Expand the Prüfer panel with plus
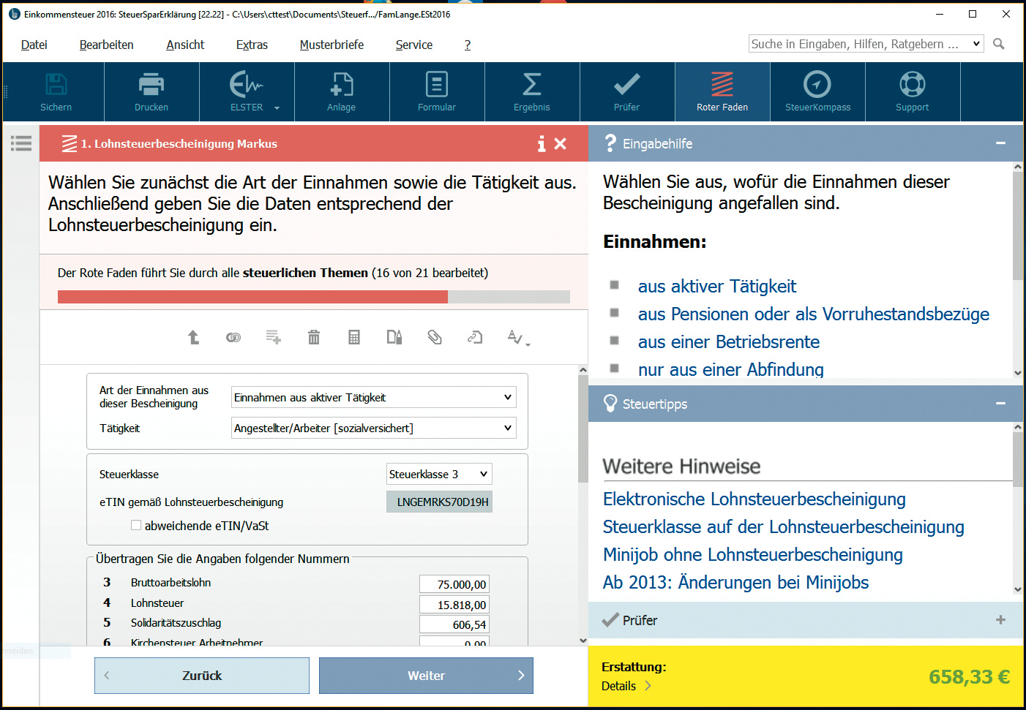This screenshot has width=1026, height=710. coord(1000,620)
